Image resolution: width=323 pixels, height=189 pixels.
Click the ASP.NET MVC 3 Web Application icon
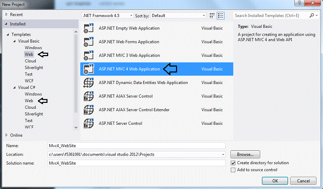88,55
